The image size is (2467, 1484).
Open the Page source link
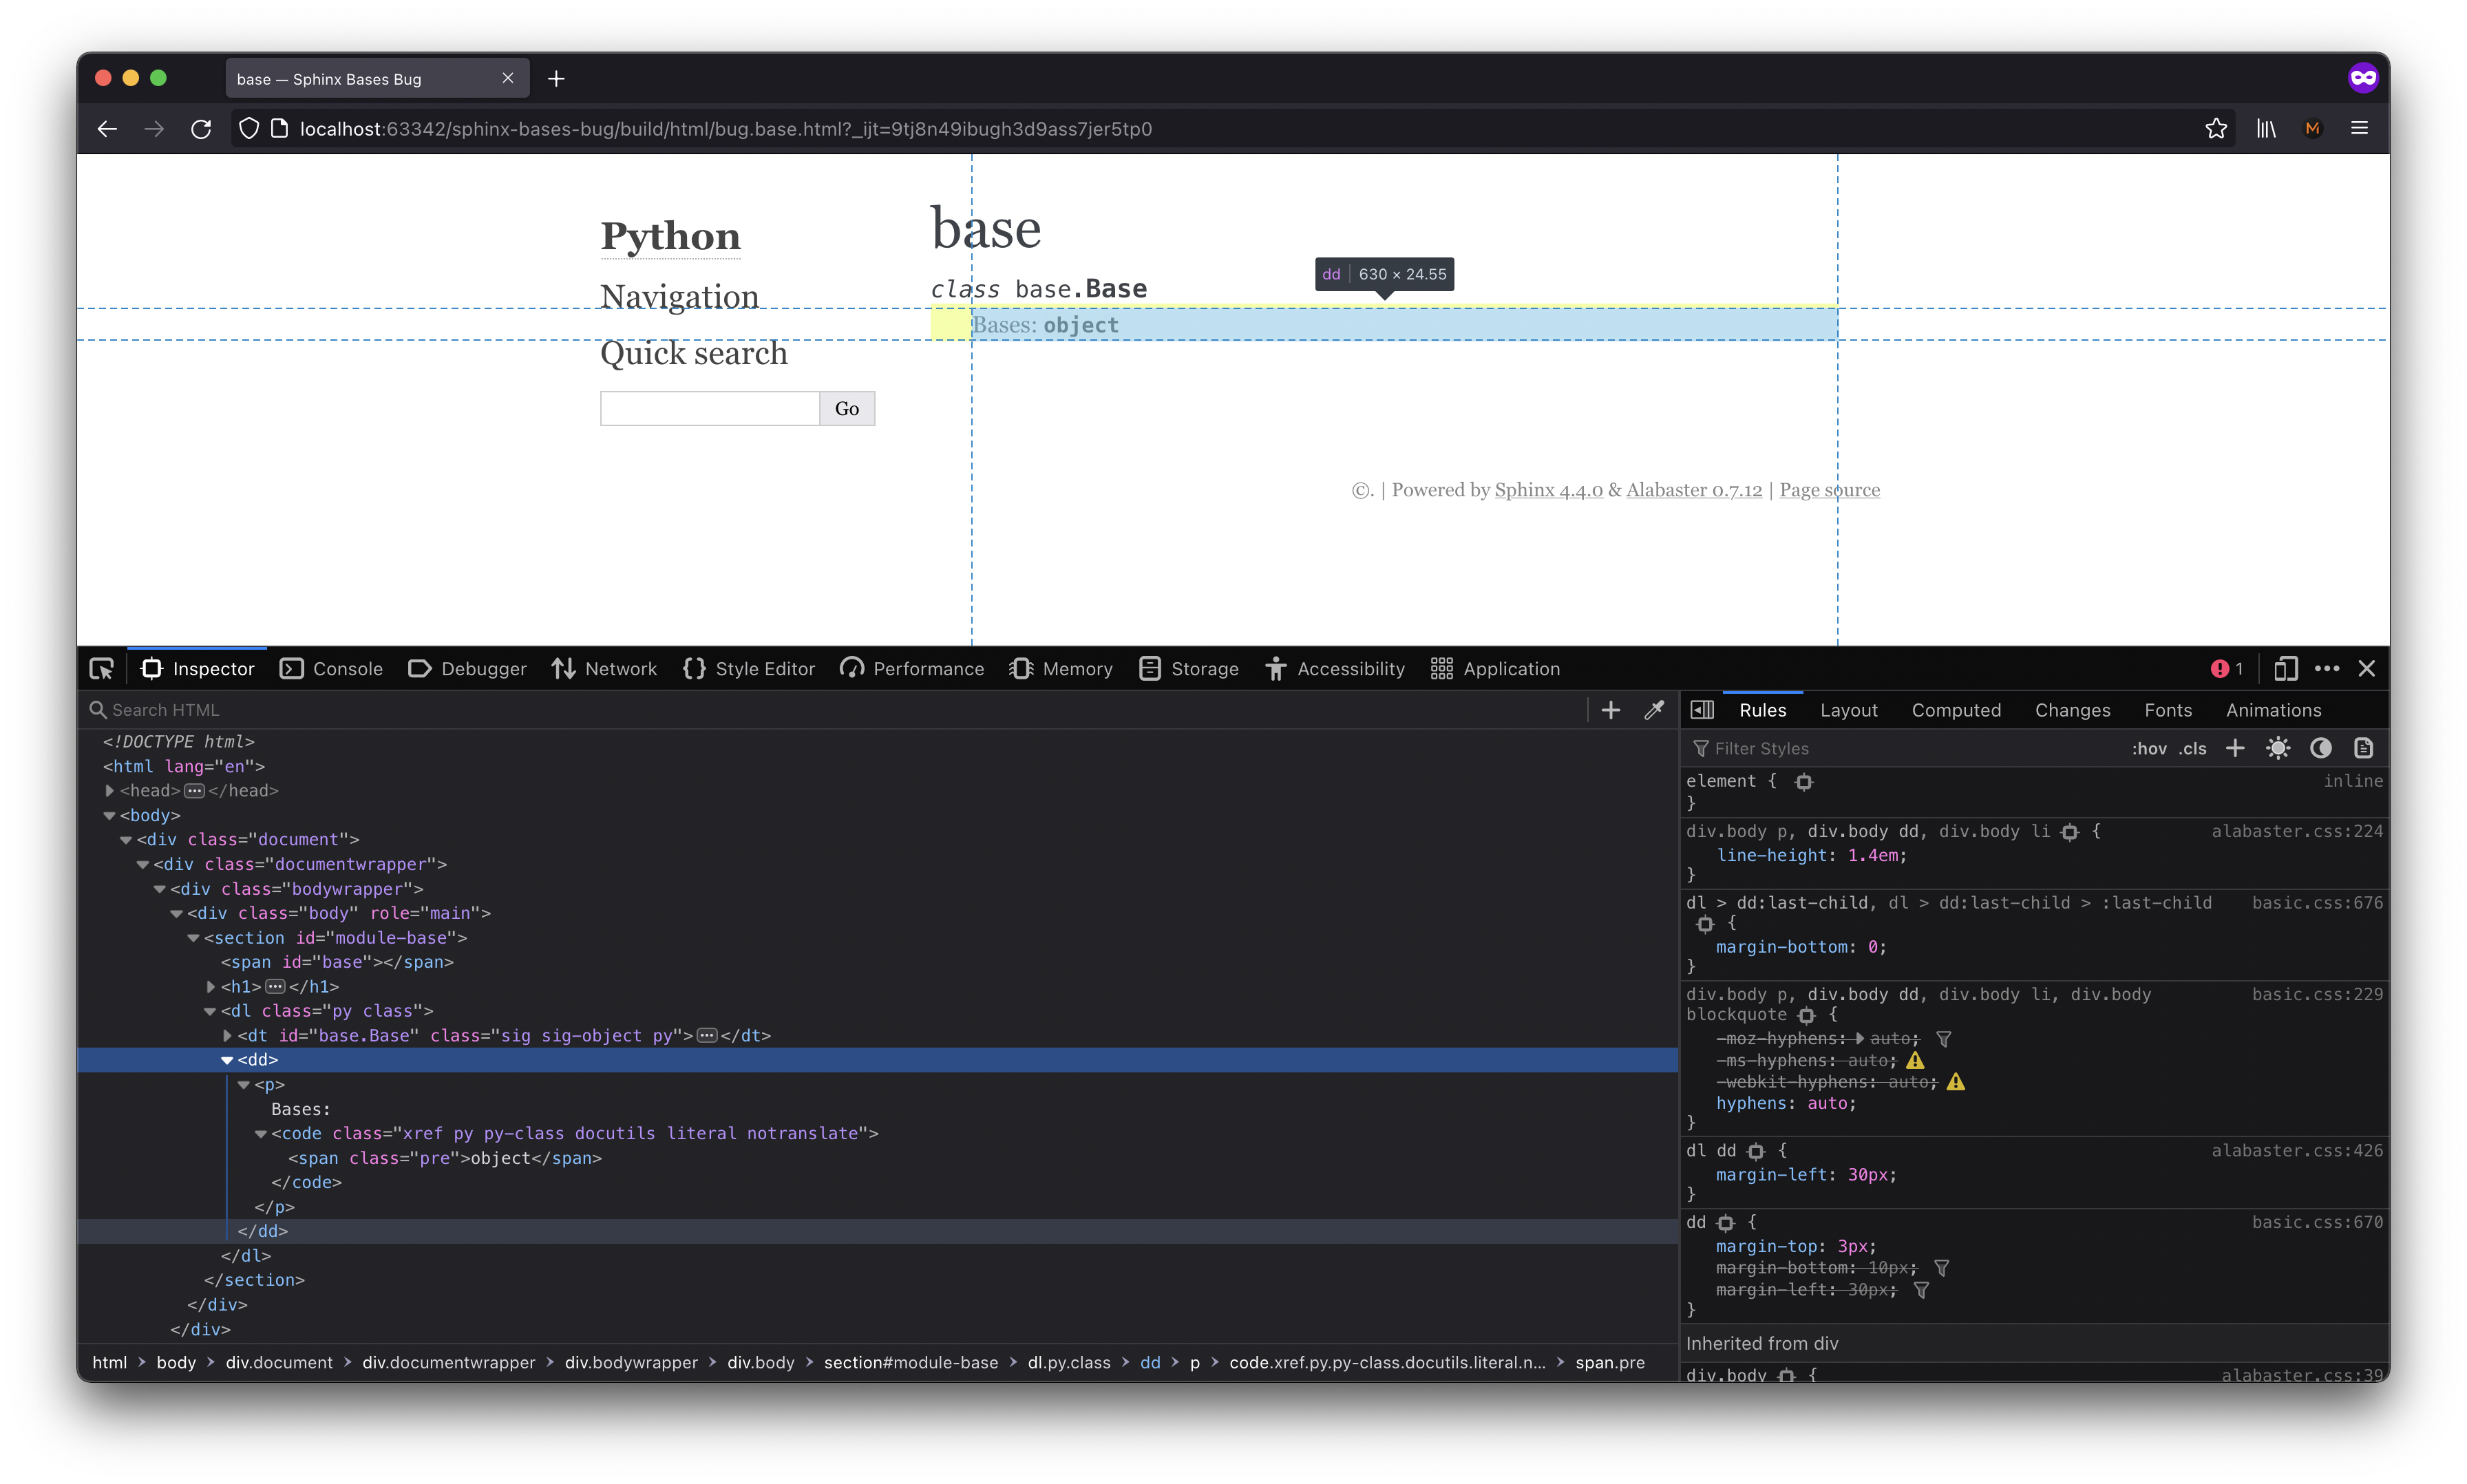(1829, 490)
